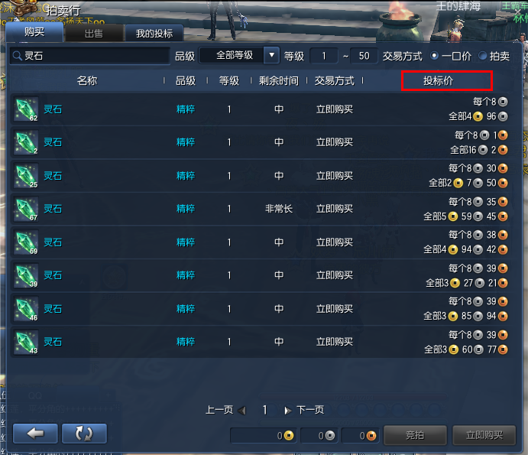Open the 全部等级 grade dropdown arrow
528x455 pixels.
pyautogui.click(x=271, y=55)
